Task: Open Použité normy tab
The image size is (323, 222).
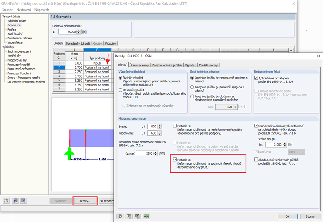Action: coord(208,65)
